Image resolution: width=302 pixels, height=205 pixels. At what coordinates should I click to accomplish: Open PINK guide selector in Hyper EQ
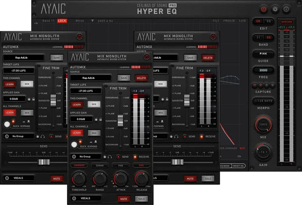pyautogui.click(x=263, y=54)
